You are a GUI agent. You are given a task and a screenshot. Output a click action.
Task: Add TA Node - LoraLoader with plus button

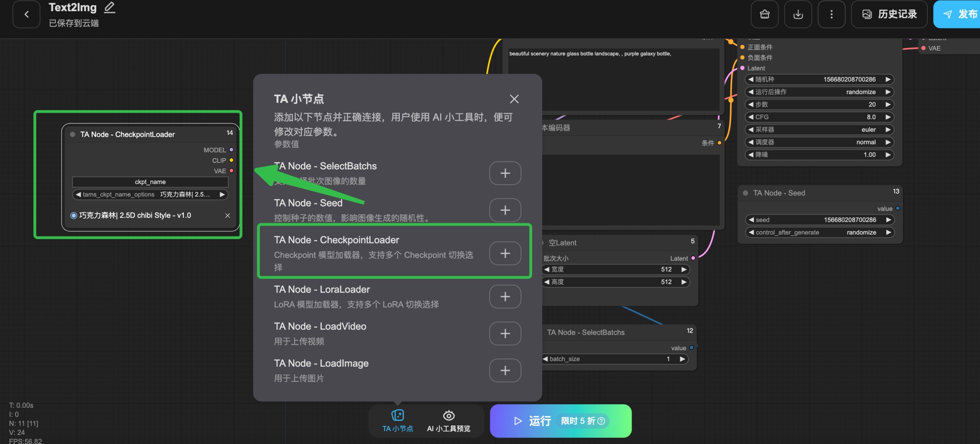(x=505, y=296)
